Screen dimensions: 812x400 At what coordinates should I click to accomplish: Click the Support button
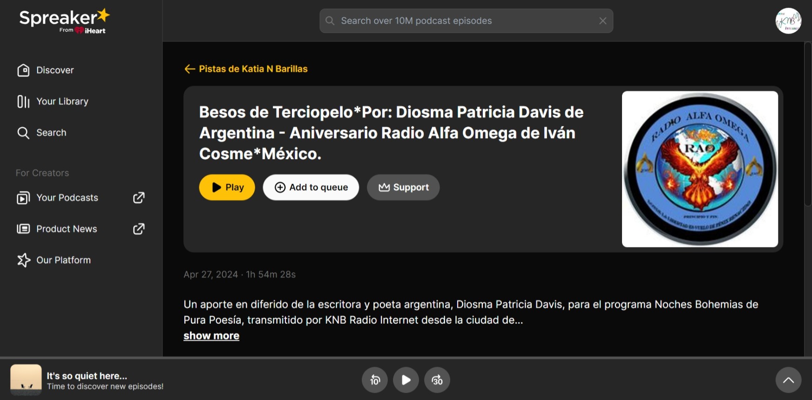click(403, 187)
